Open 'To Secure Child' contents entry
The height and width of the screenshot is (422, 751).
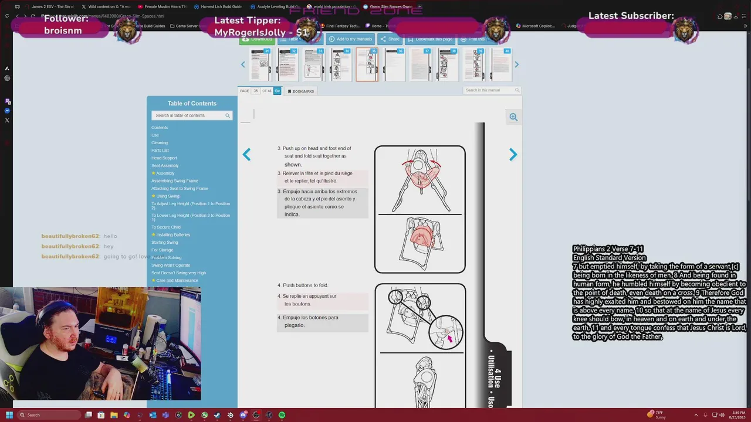coord(166,227)
